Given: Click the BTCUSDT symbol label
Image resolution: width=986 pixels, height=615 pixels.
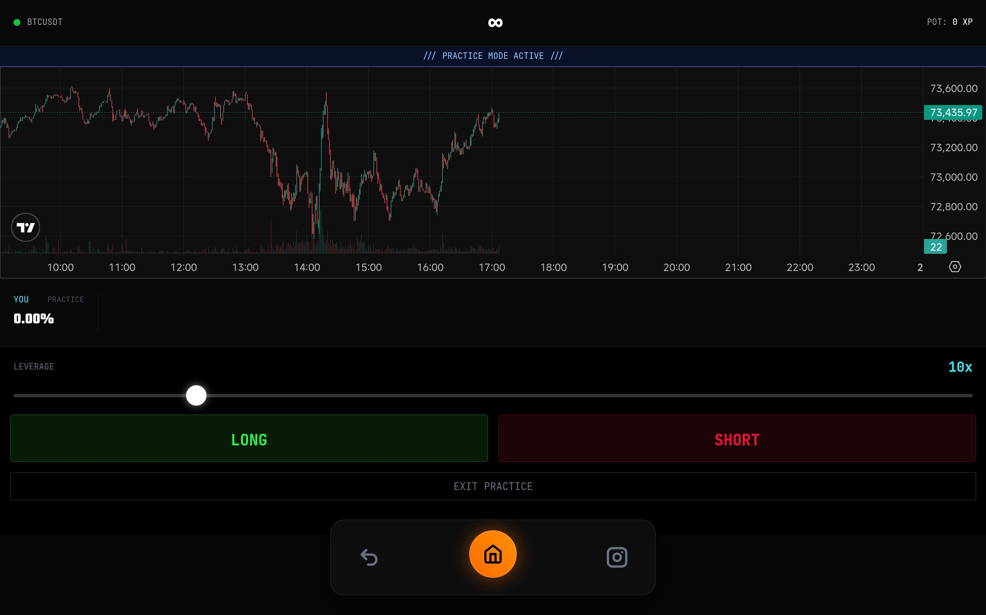Looking at the screenshot, I should point(45,22).
